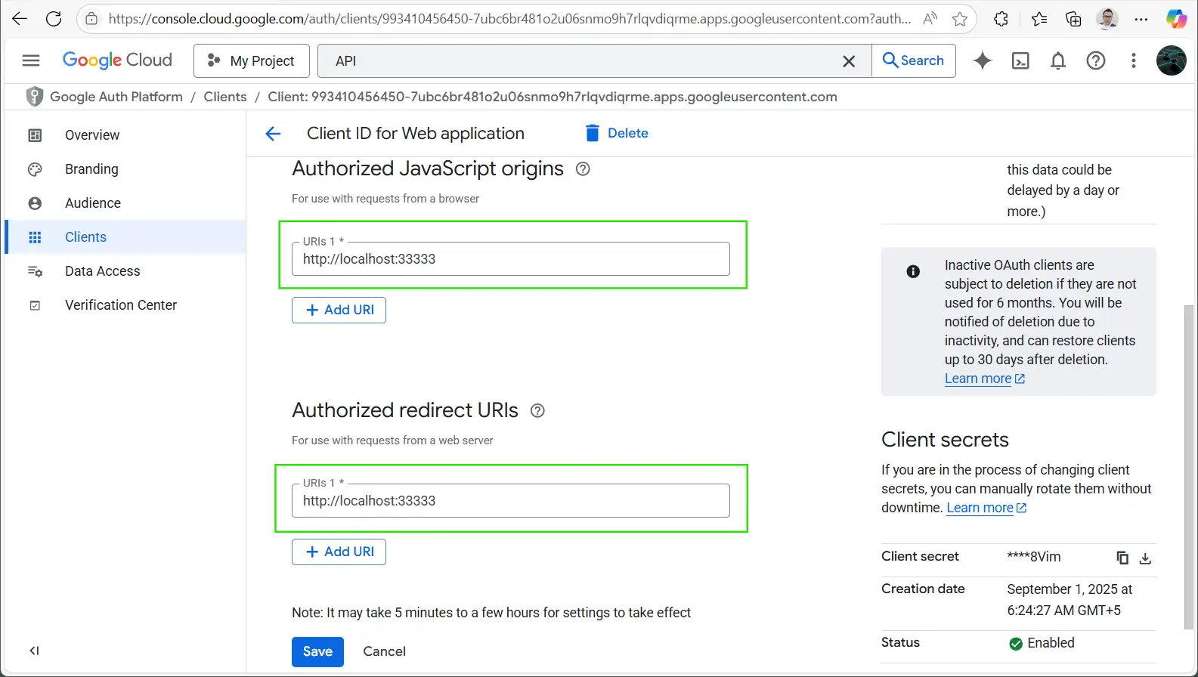Image resolution: width=1198 pixels, height=677 pixels.
Task: Go to Branding in the sidebar
Action: click(91, 169)
